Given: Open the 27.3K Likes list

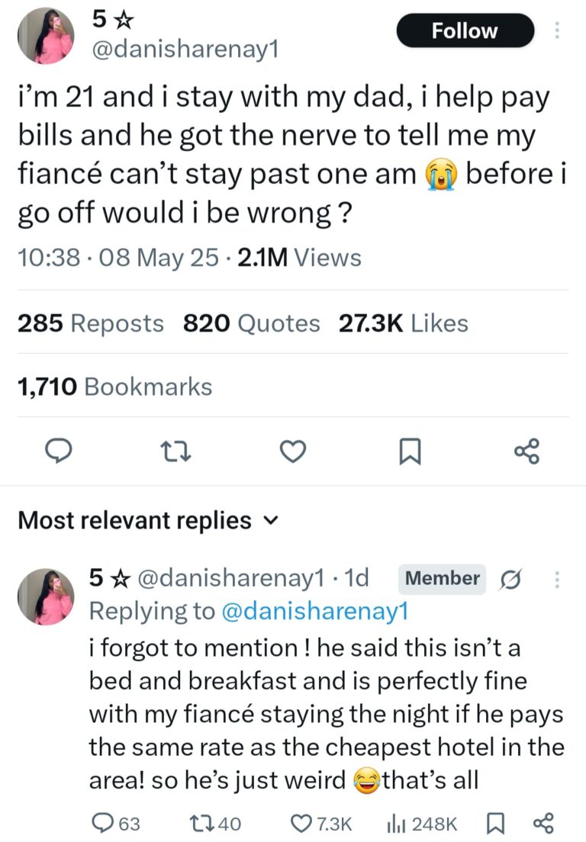Looking at the screenshot, I should (404, 323).
